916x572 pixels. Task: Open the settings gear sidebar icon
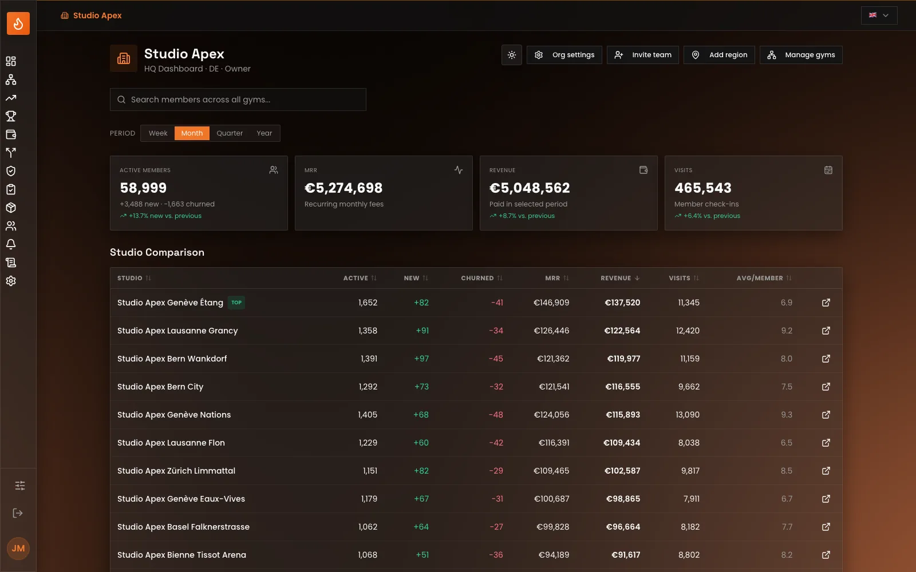coord(11,281)
